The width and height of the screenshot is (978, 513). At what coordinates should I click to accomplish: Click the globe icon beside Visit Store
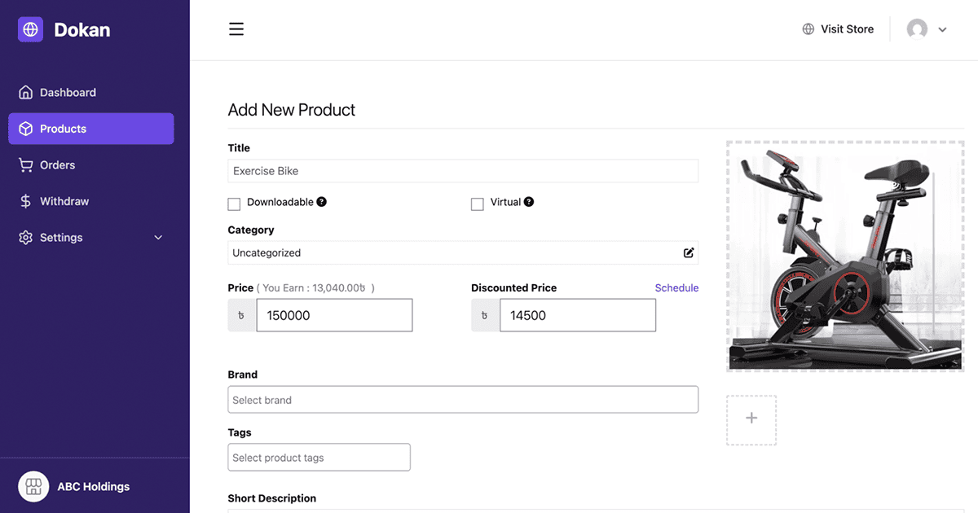pyautogui.click(x=808, y=28)
